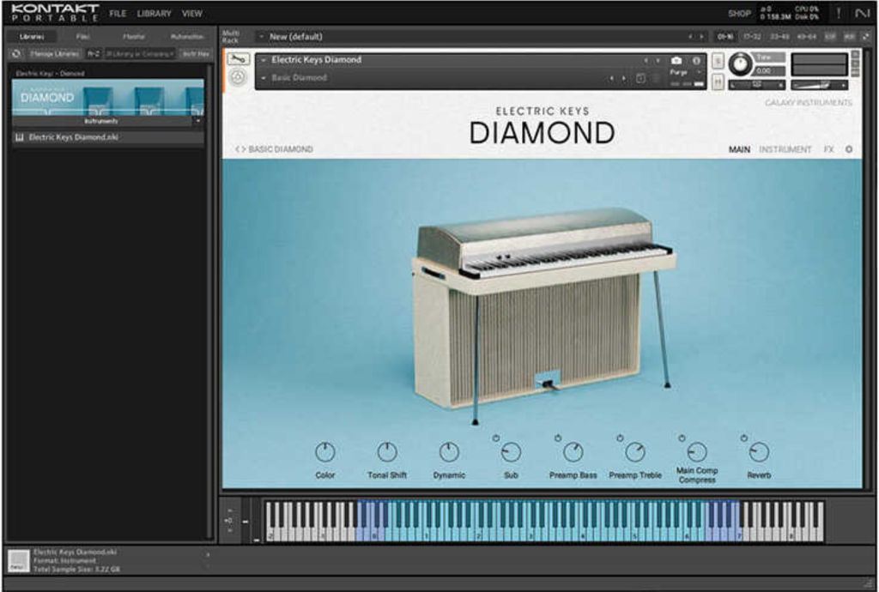Click the Tune knob

741,64
